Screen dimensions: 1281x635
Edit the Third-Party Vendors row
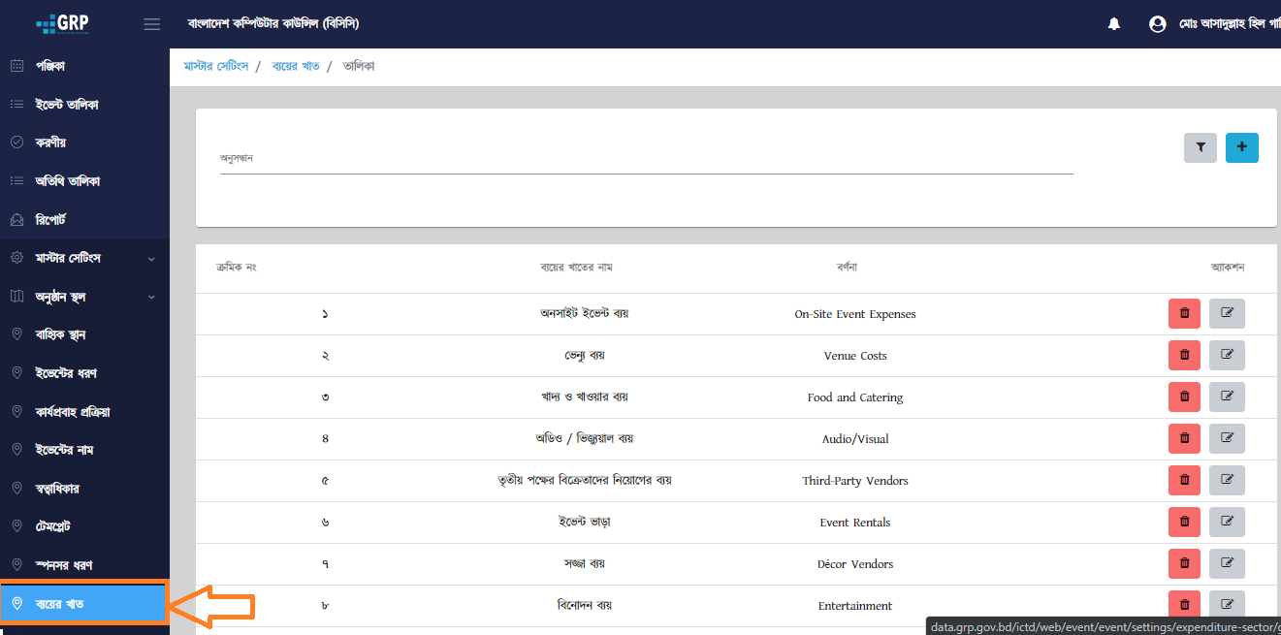click(x=1227, y=481)
